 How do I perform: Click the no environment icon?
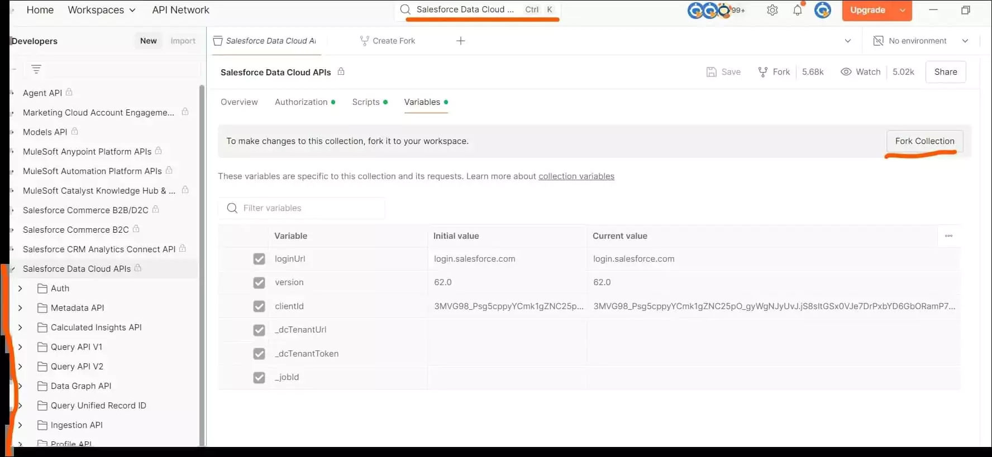point(878,41)
